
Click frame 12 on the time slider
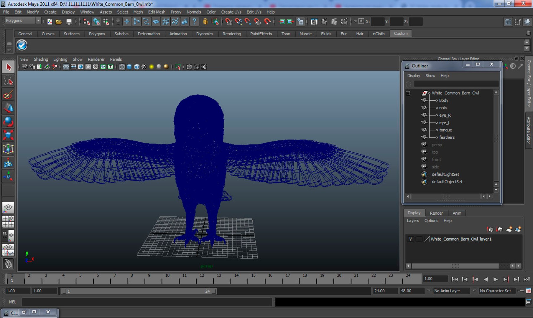[x=202, y=278]
